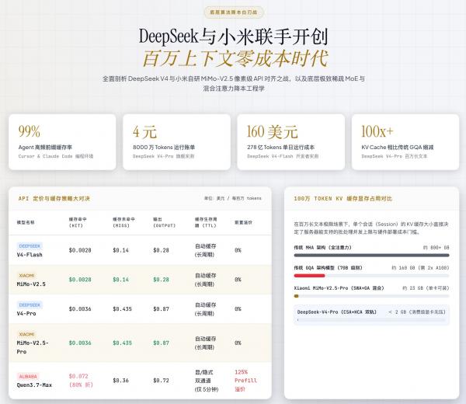Image resolution: width=466 pixels, height=404 pixels.
Task: Click the $0.28 output price for V4-Flash
Action: [x=161, y=250]
